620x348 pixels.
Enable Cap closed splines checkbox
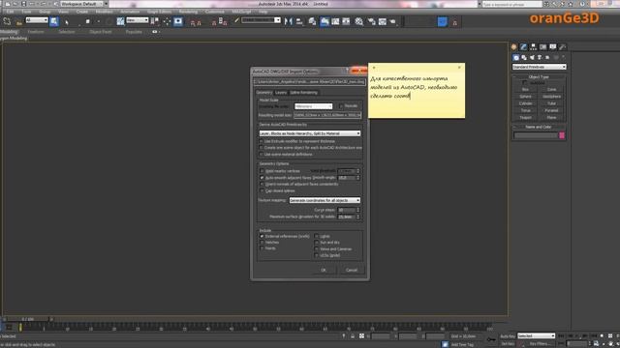point(262,190)
